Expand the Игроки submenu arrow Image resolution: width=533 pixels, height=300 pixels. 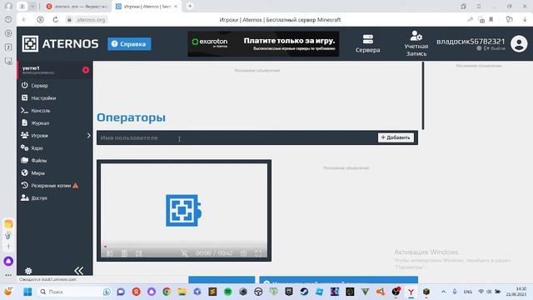click(x=89, y=135)
